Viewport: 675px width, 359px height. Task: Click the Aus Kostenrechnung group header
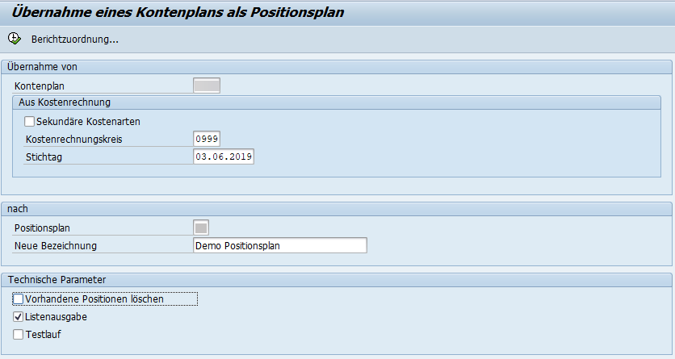click(337, 102)
